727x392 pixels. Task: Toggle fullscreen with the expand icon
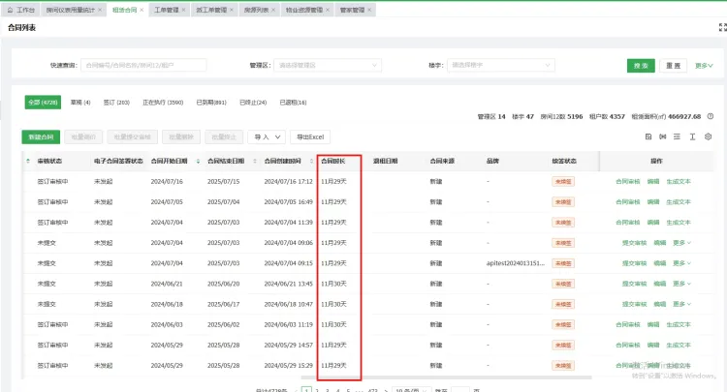722,28
